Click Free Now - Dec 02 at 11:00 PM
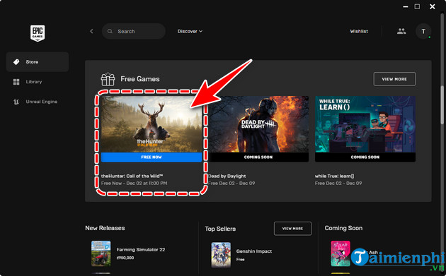The image size is (446, 276). pos(134,184)
